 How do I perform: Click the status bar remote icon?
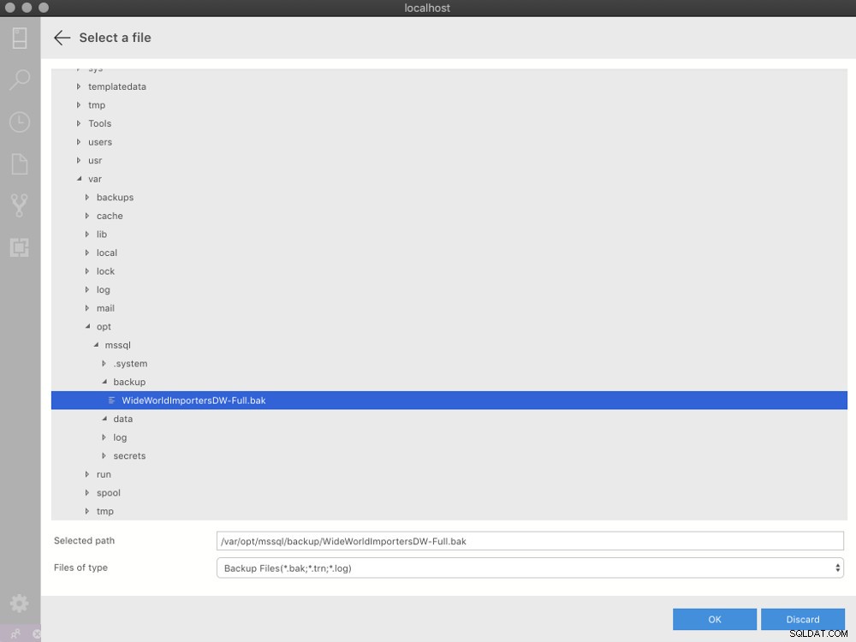(x=15, y=633)
